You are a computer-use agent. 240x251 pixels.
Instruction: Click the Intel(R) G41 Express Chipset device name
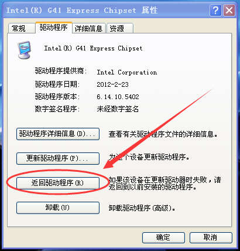[x=93, y=48]
